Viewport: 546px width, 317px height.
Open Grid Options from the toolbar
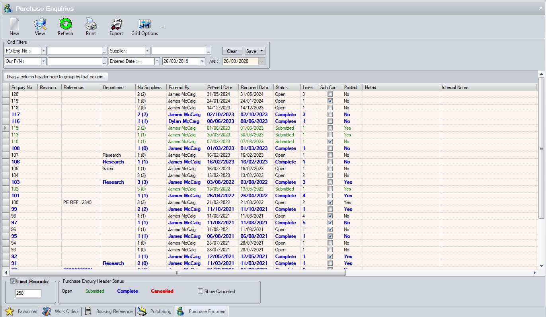[144, 27]
